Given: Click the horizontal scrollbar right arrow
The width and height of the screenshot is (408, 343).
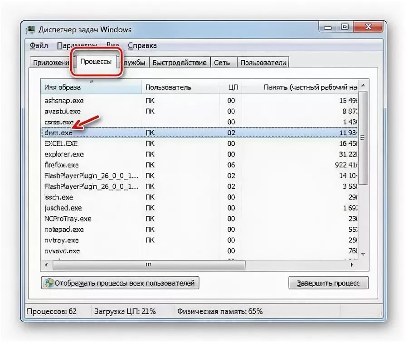Looking at the screenshot, I should click(x=352, y=265).
